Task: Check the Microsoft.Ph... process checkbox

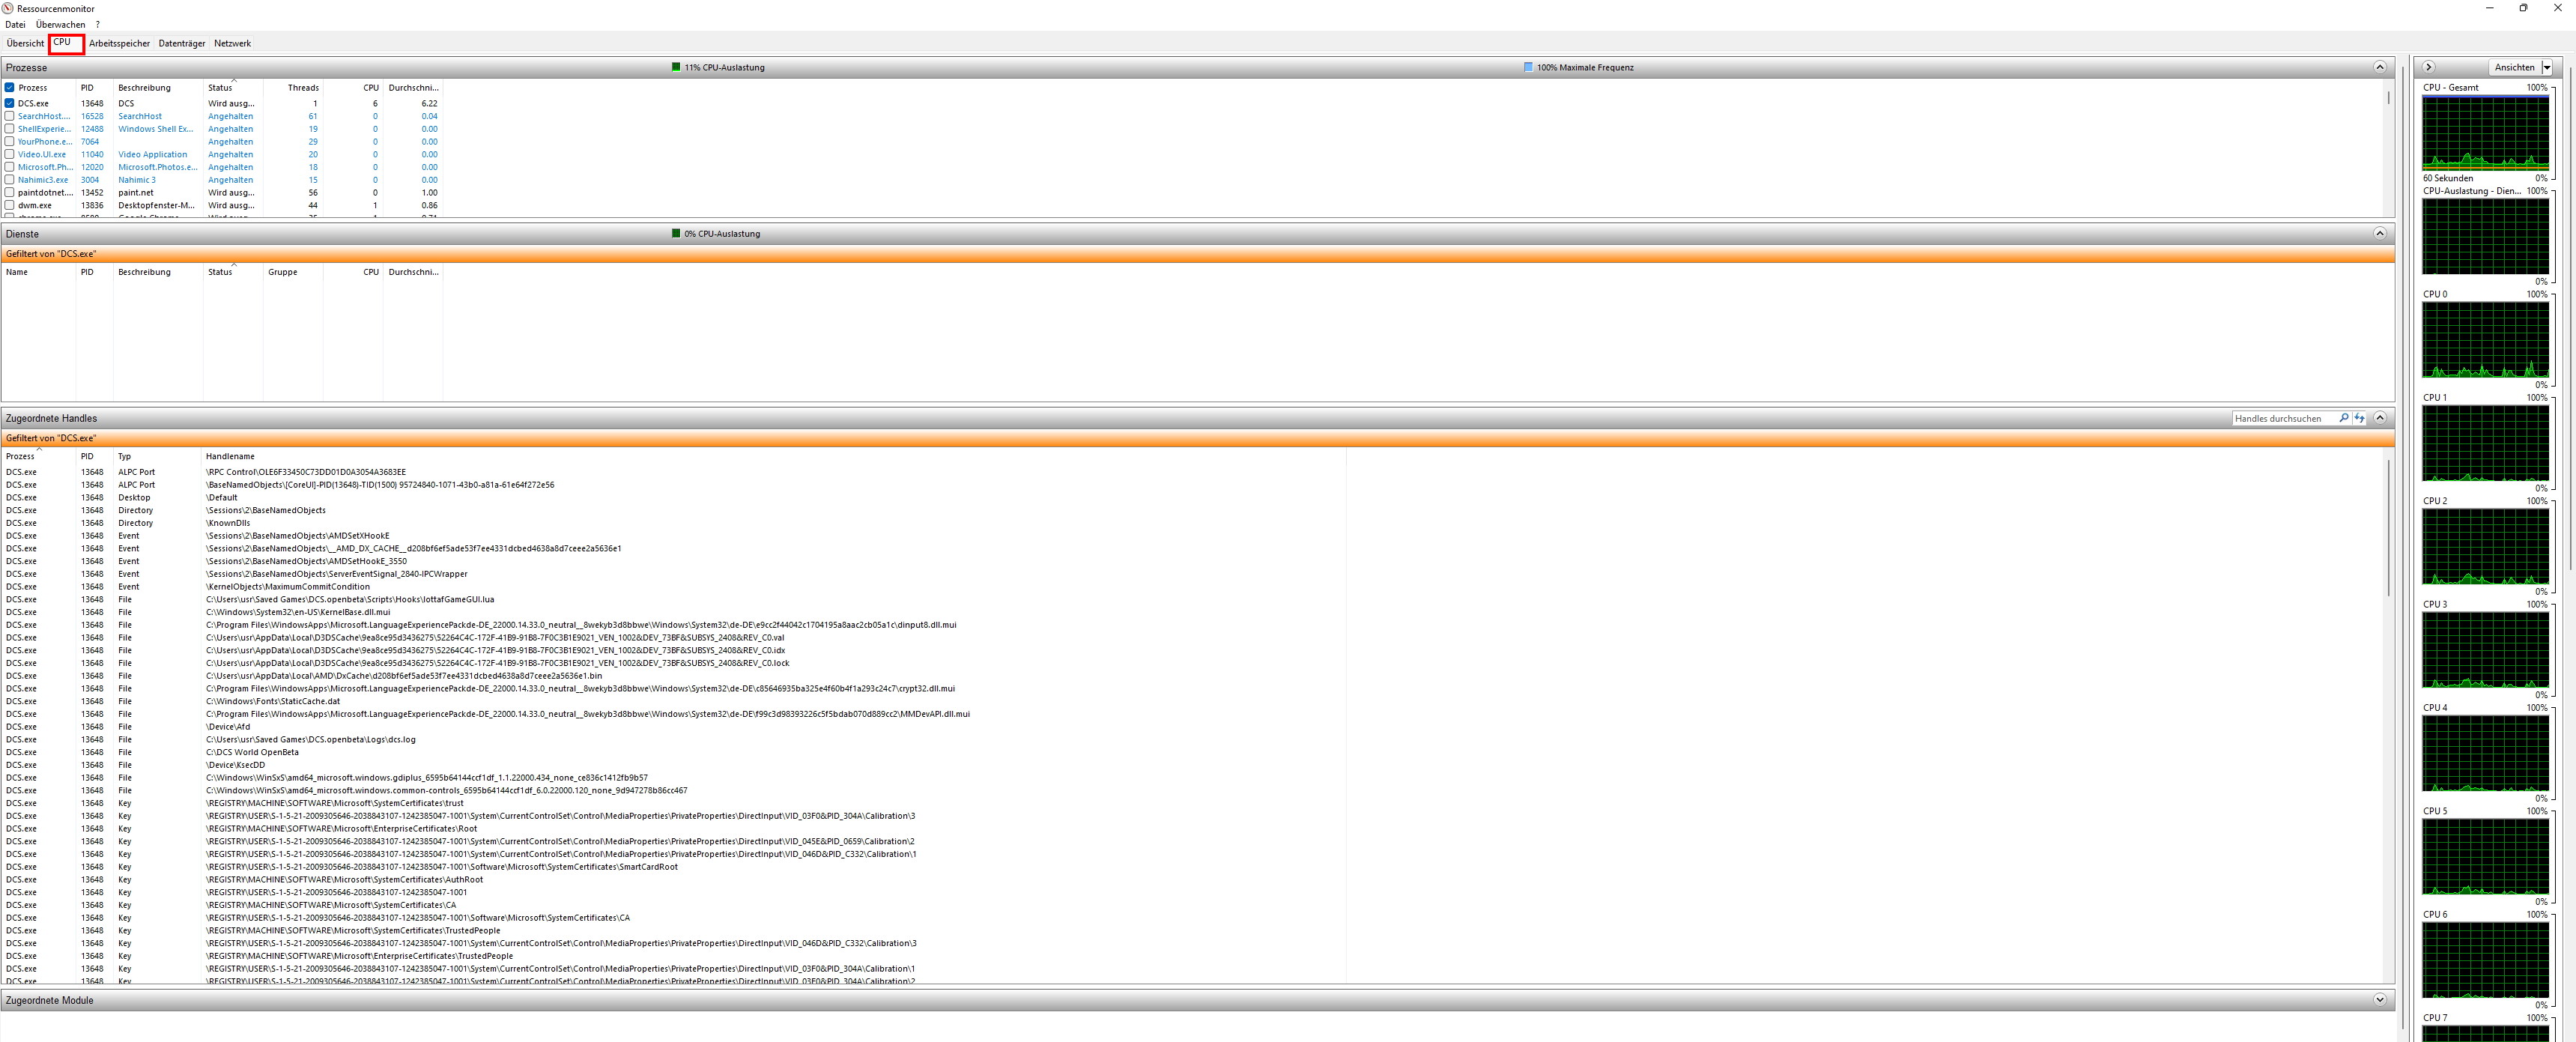Action: 10,167
